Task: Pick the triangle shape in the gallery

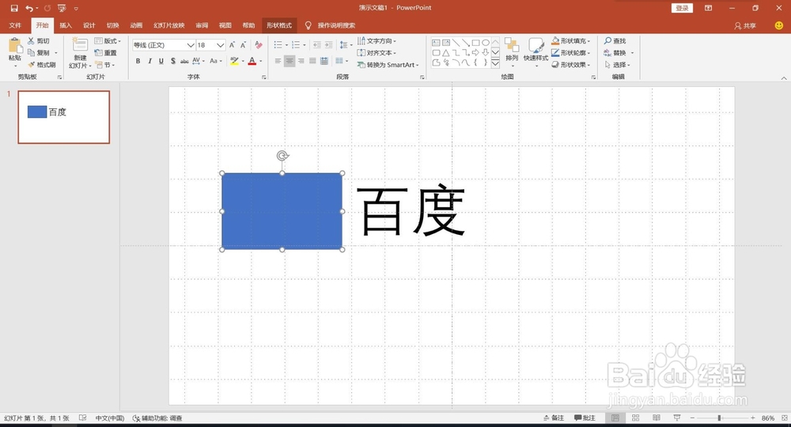Action: [446, 52]
